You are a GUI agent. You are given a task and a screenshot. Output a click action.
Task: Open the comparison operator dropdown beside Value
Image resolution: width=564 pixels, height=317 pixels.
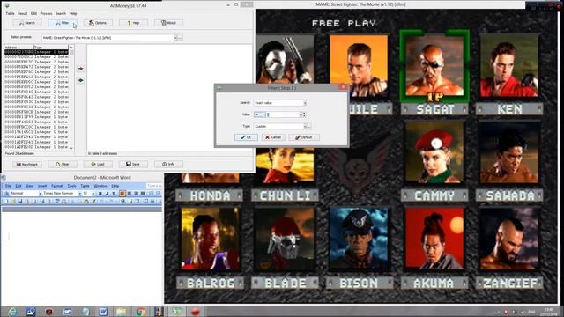(259, 114)
